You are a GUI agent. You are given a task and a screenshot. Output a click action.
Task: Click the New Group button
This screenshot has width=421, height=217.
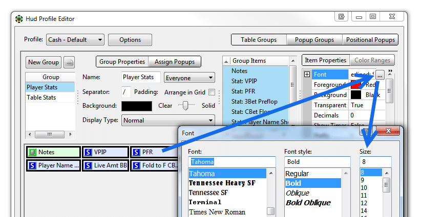click(x=44, y=62)
